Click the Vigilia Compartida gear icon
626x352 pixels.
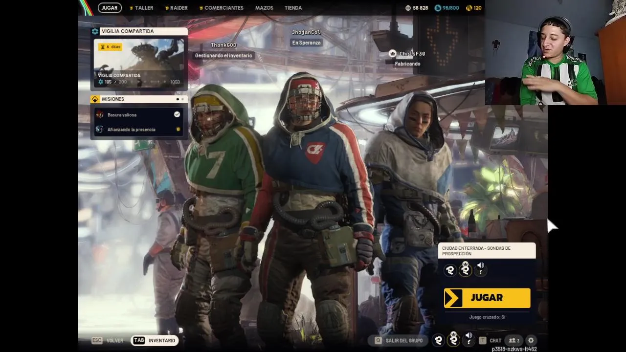(95, 31)
